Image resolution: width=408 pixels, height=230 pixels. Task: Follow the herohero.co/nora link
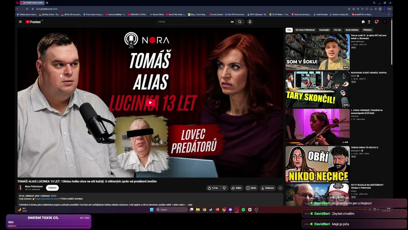47,199
